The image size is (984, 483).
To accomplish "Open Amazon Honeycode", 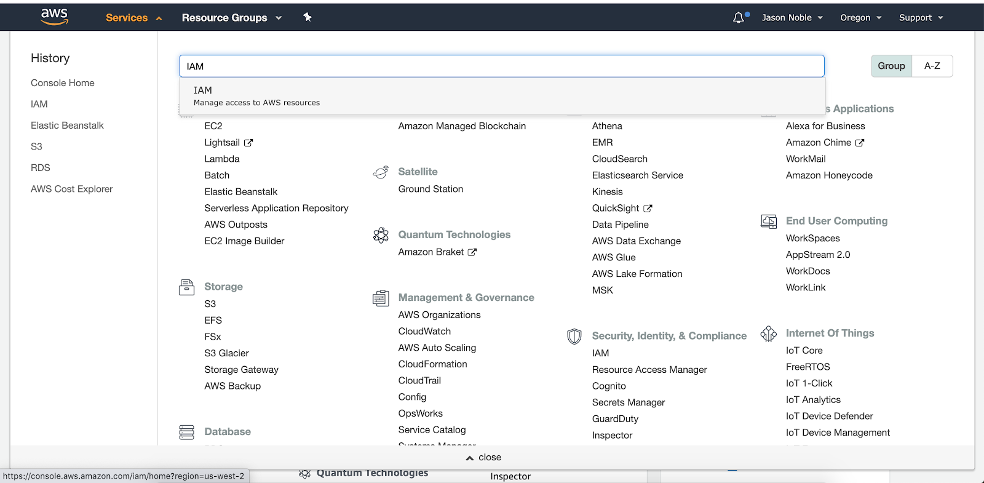I will (829, 175).
